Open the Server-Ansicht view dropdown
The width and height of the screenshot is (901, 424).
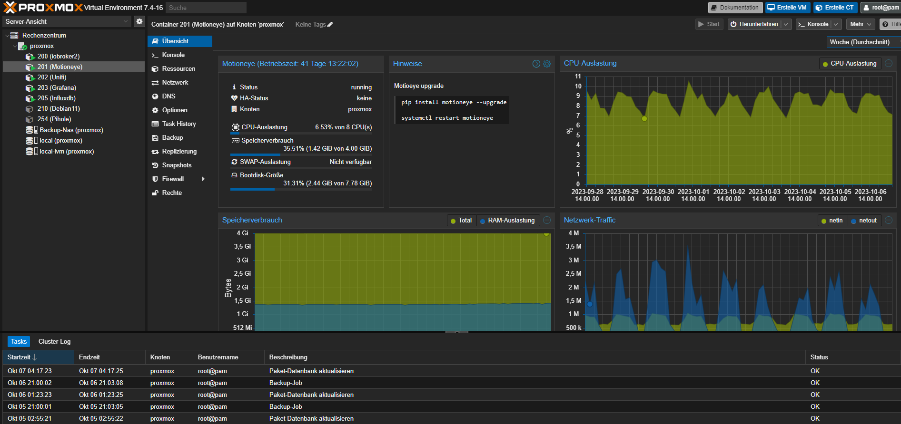click(66, 21)
